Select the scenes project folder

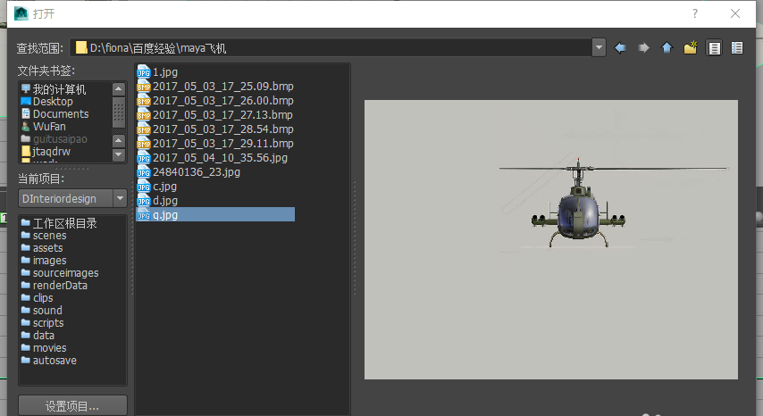click(49, 236)
